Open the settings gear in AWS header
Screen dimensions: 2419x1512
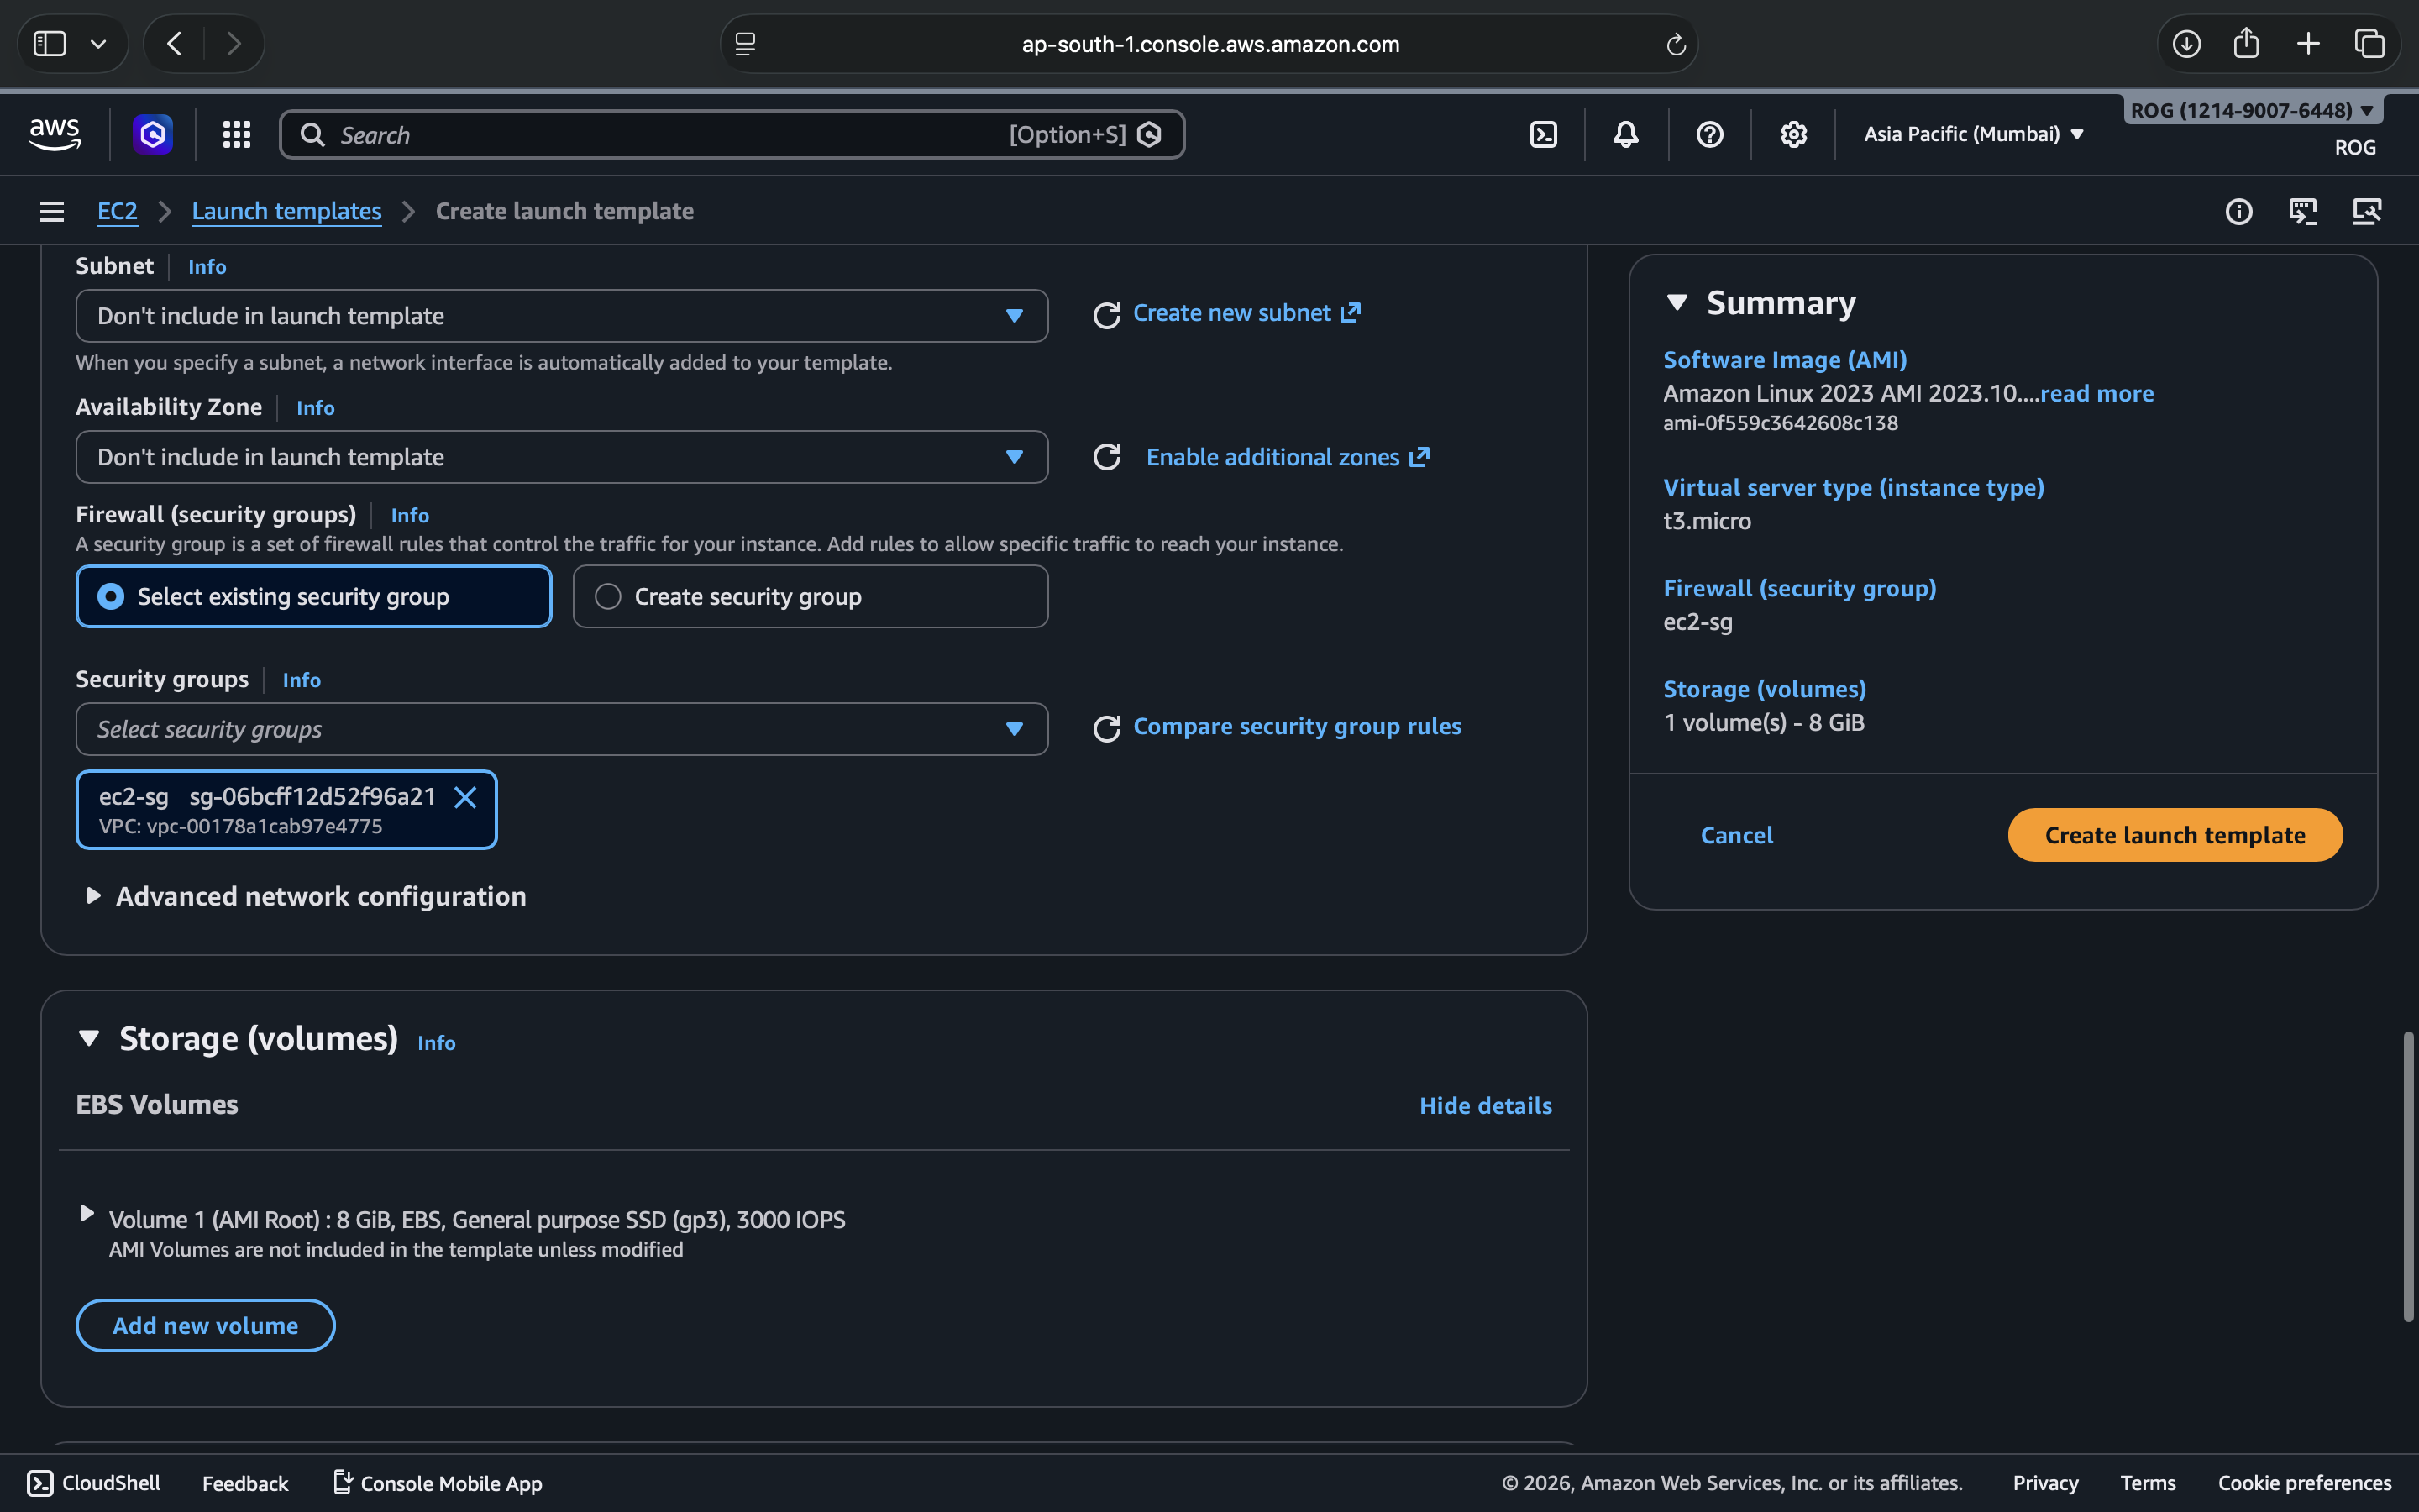coord(1793,134)
